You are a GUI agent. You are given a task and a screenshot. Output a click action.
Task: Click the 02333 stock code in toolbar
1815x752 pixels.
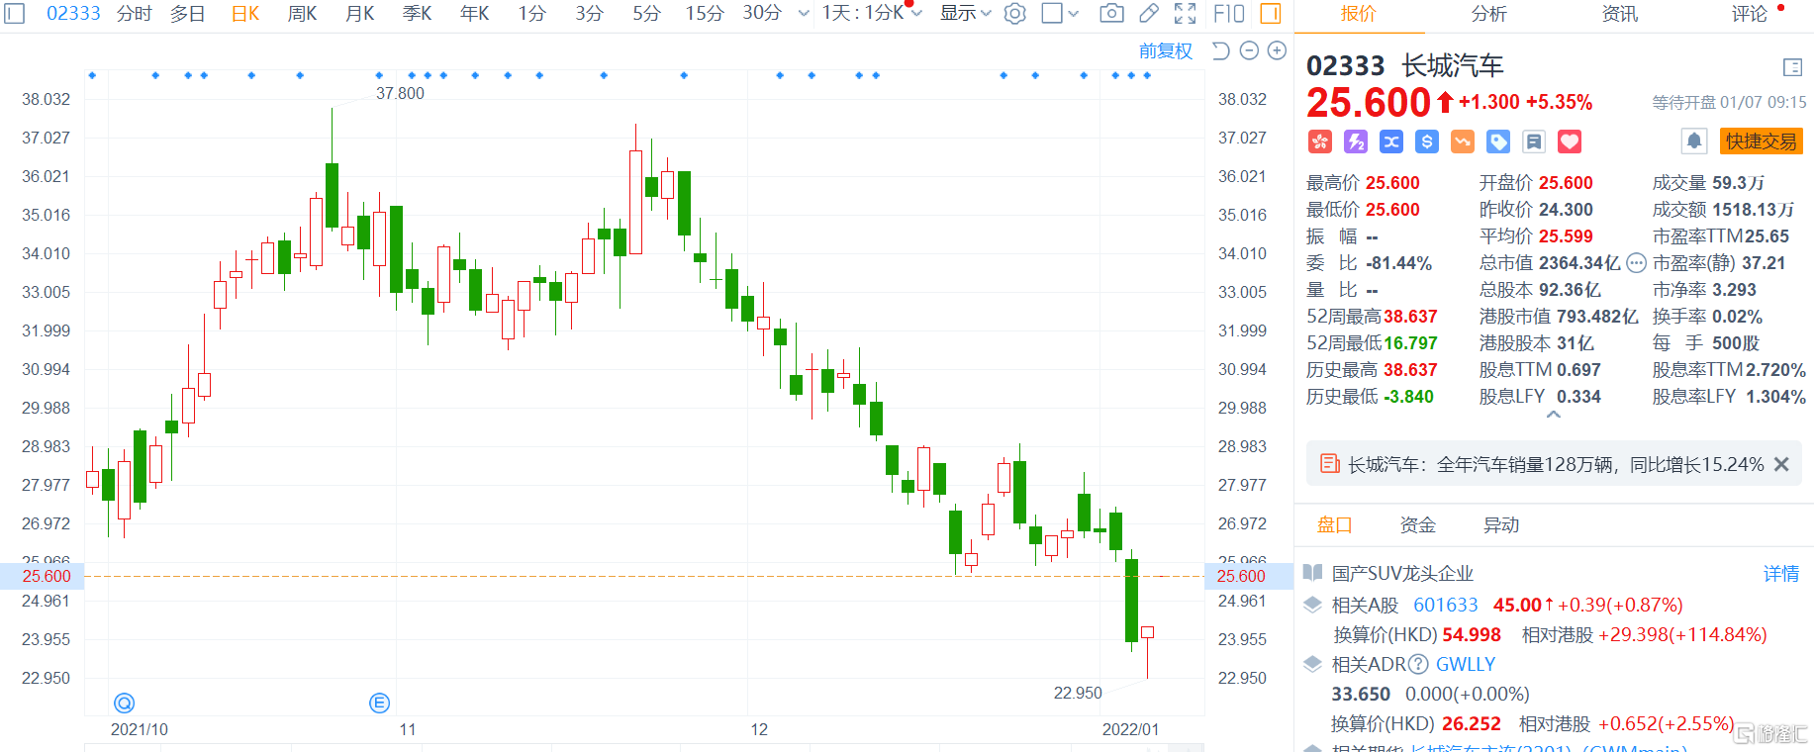click(73, 13)
